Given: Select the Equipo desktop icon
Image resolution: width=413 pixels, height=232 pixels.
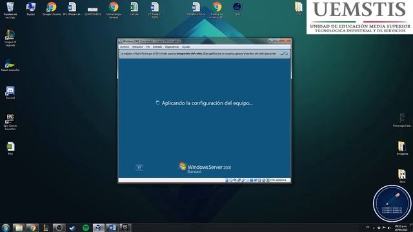Looking at the screenshot, I should point(31,9).
